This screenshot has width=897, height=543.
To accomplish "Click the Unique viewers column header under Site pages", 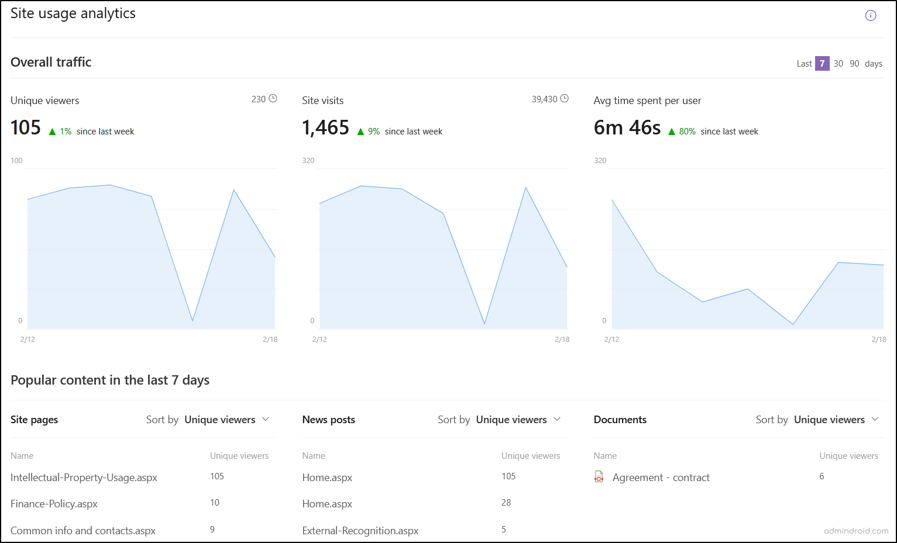I will 239,455.
